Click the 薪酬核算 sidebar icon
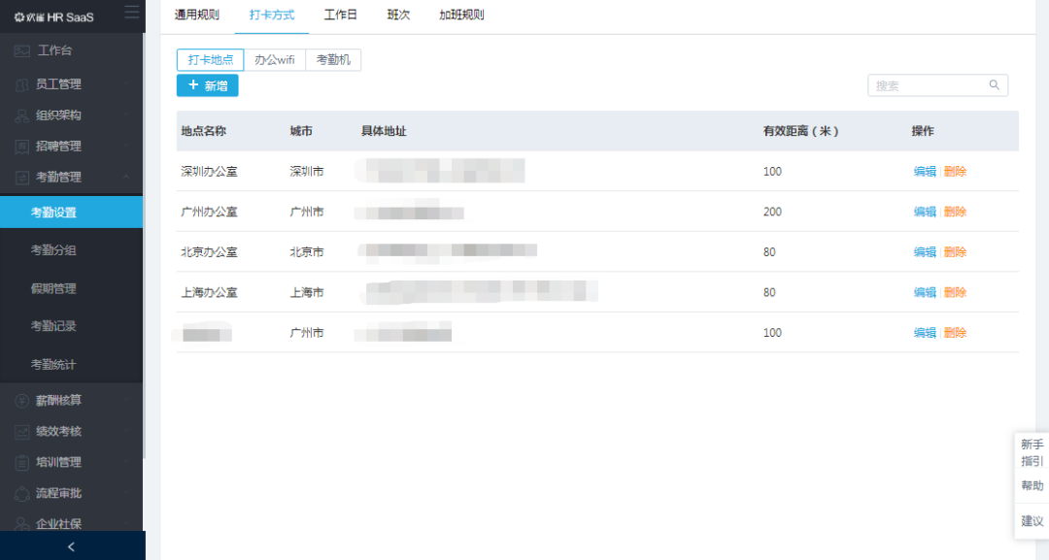 tap(21, 400)
